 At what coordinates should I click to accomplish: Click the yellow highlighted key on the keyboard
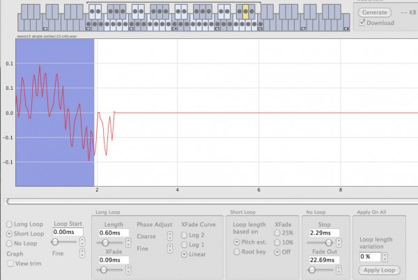click(245, 13)
